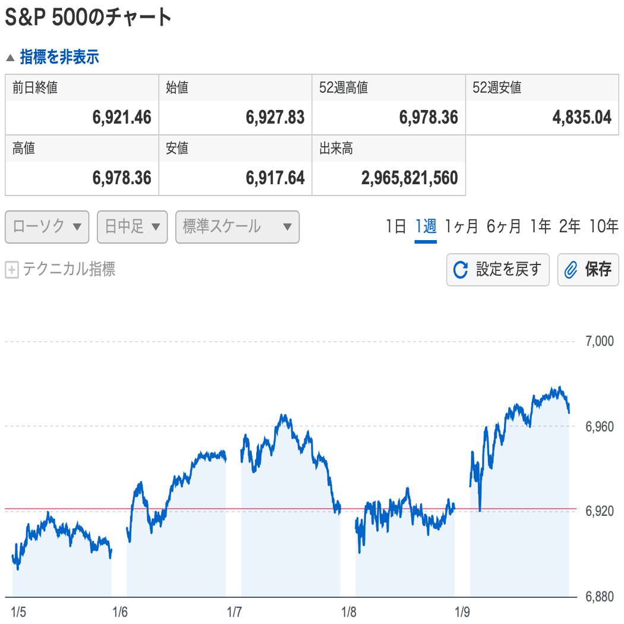Image resolution: width=624 pixels, height=624 pixels.
Task: Collapse indicators with the 指標を非表示 triangle
Action: (10, 58)
